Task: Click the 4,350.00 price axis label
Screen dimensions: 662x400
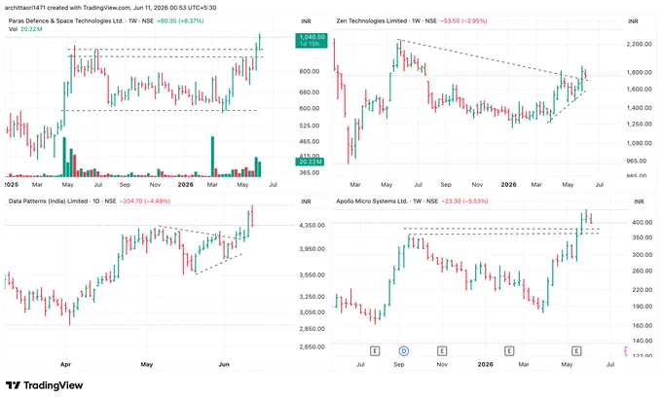Action: [312, 226]
